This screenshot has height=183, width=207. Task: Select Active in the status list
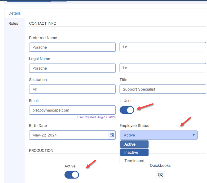click(x=134, y=144)
